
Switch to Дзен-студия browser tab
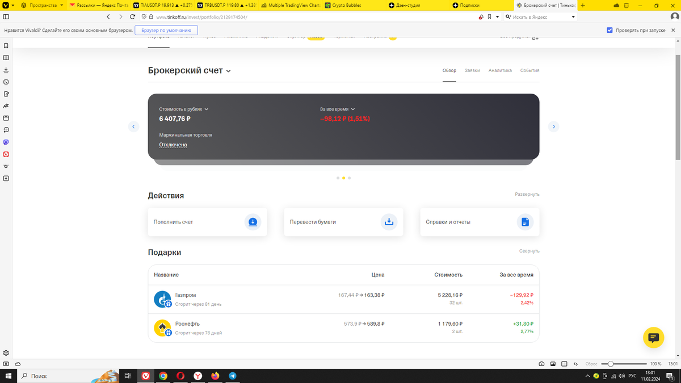click(418, 5)
